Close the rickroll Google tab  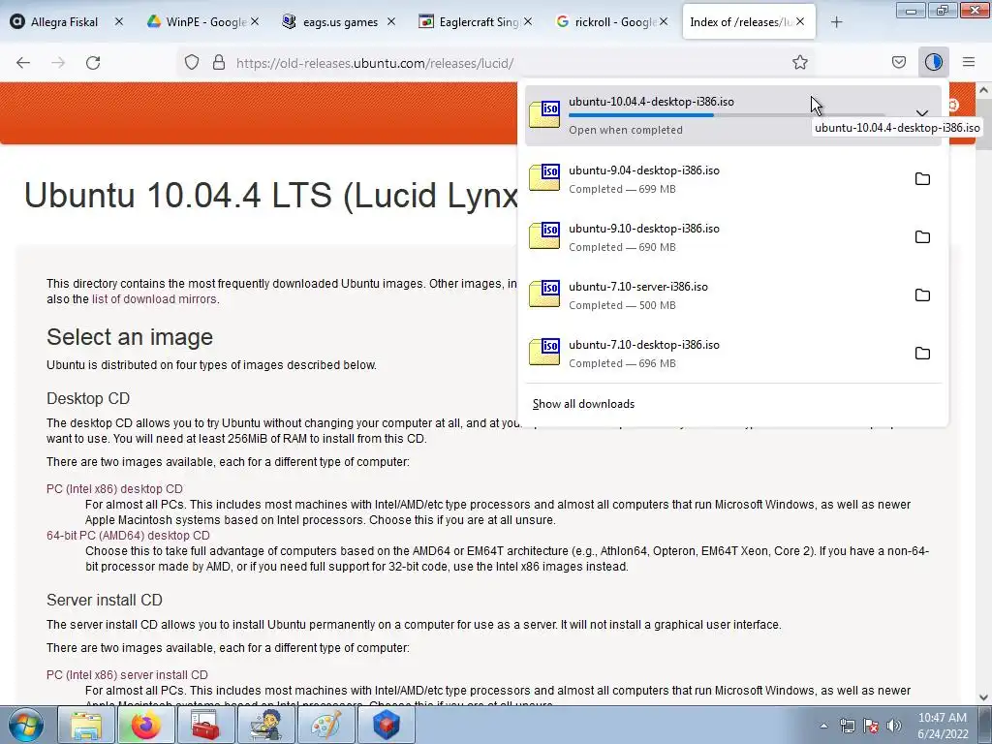(664, 21)
